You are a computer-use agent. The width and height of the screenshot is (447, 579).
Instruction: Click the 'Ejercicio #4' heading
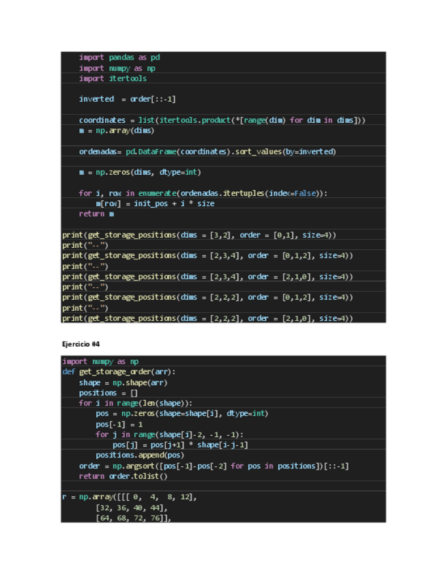81,344
